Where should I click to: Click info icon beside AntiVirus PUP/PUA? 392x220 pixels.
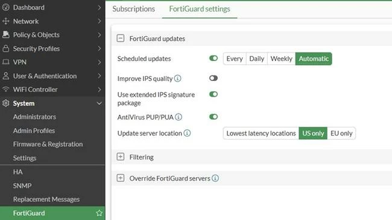tap(179, 117)
